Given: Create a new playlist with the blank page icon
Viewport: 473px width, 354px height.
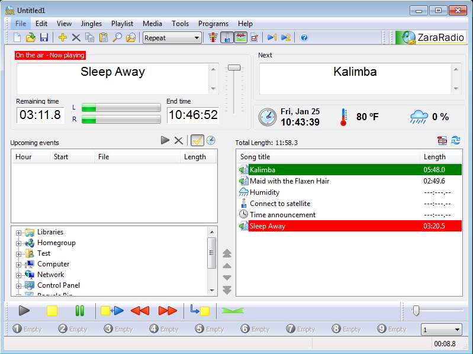Looking at the screenshot, I should click(17, 38).
